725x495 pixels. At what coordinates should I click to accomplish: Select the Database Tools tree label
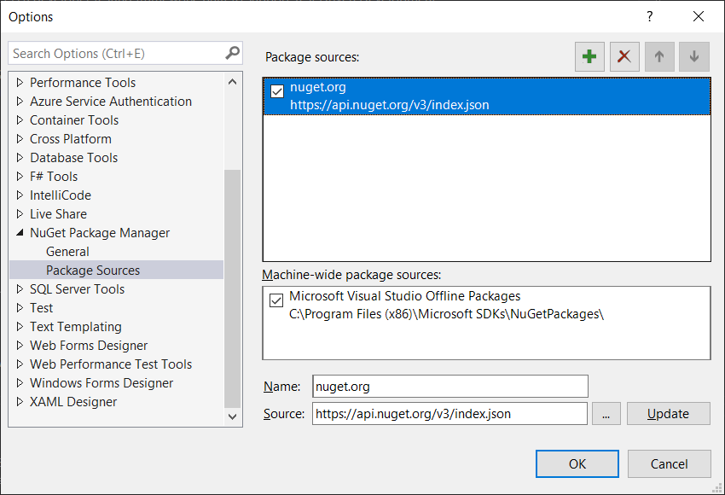tap(74, 157)
